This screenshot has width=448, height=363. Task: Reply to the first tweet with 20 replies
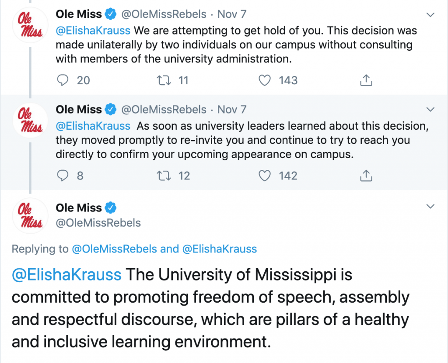click(x=64, y=80)
